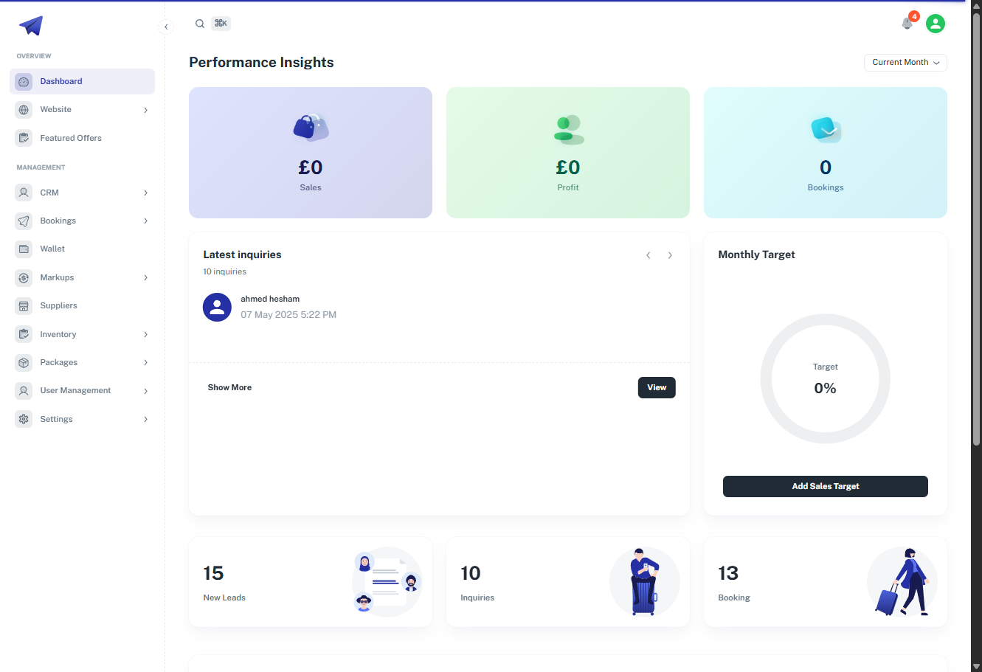Click the Packages box icon

[24, 362]
